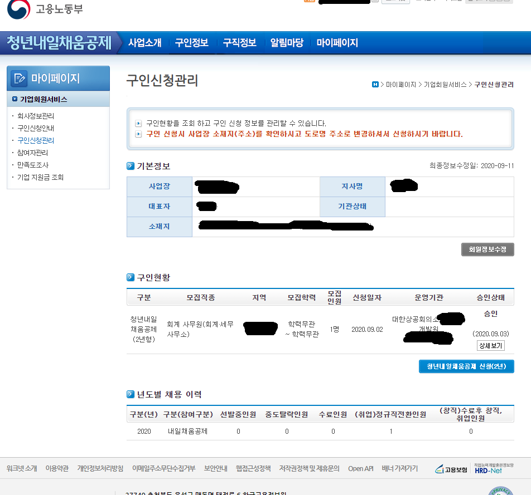
Task: Click the 상세보기 button
Action: pyautogui.click(x=491, y=346)
